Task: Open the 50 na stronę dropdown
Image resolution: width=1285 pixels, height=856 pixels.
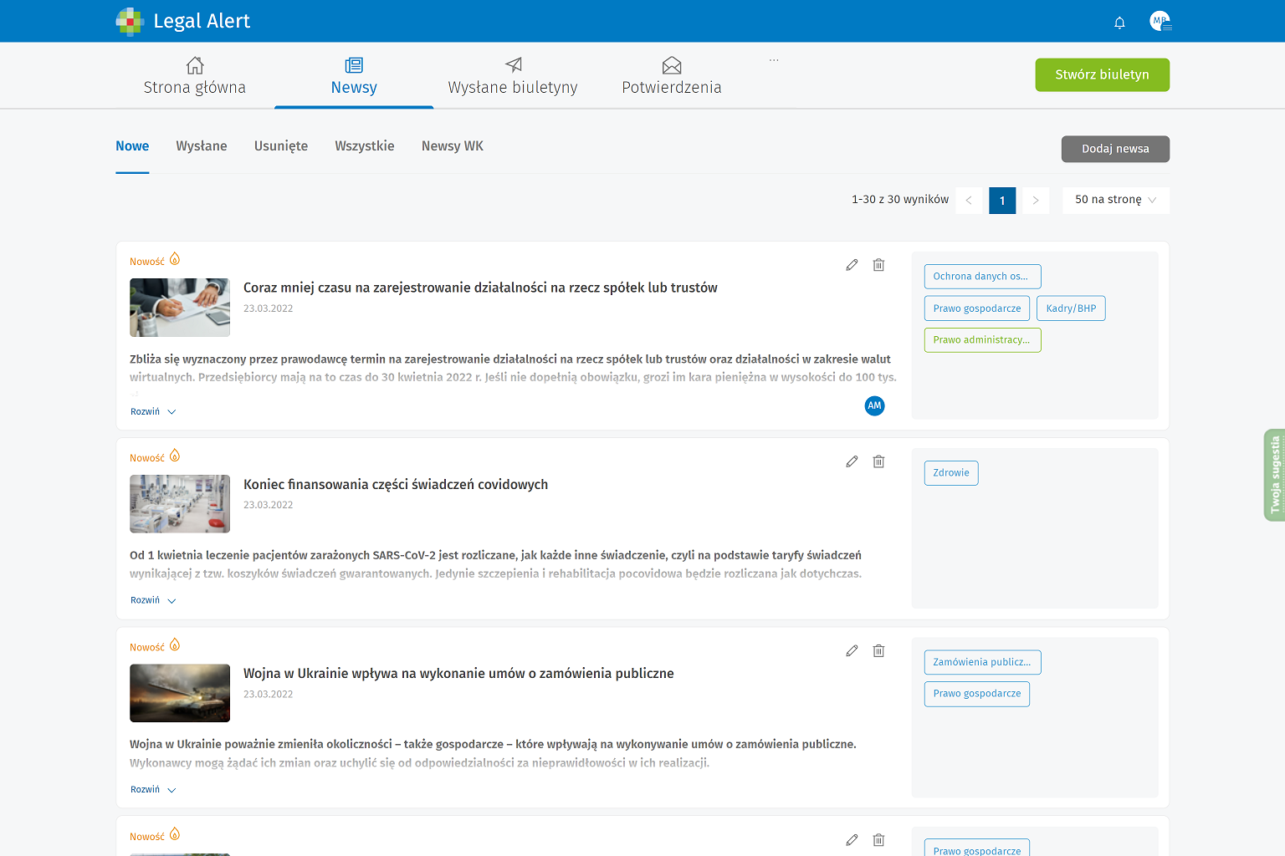Action: (x=1115, y=200)
